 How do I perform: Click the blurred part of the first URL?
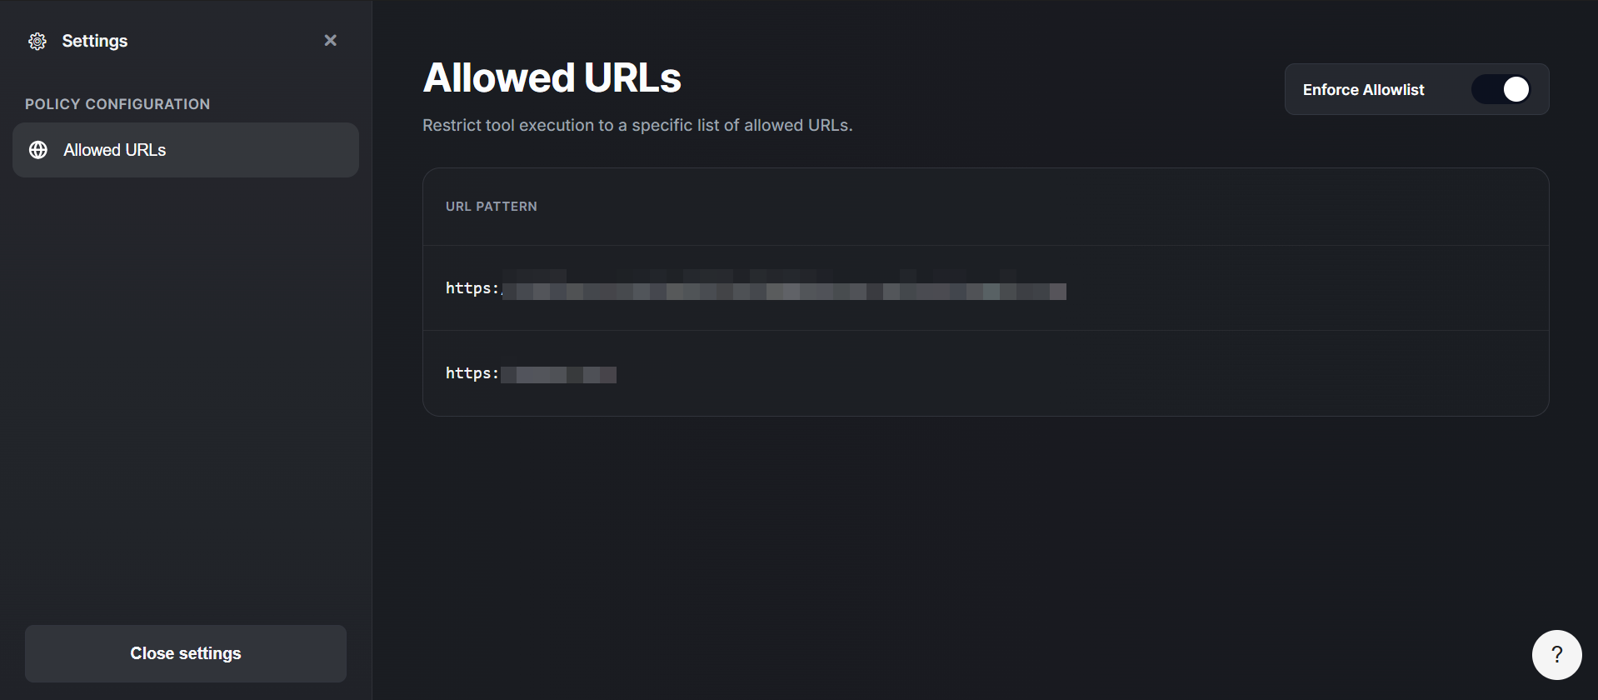783,291
